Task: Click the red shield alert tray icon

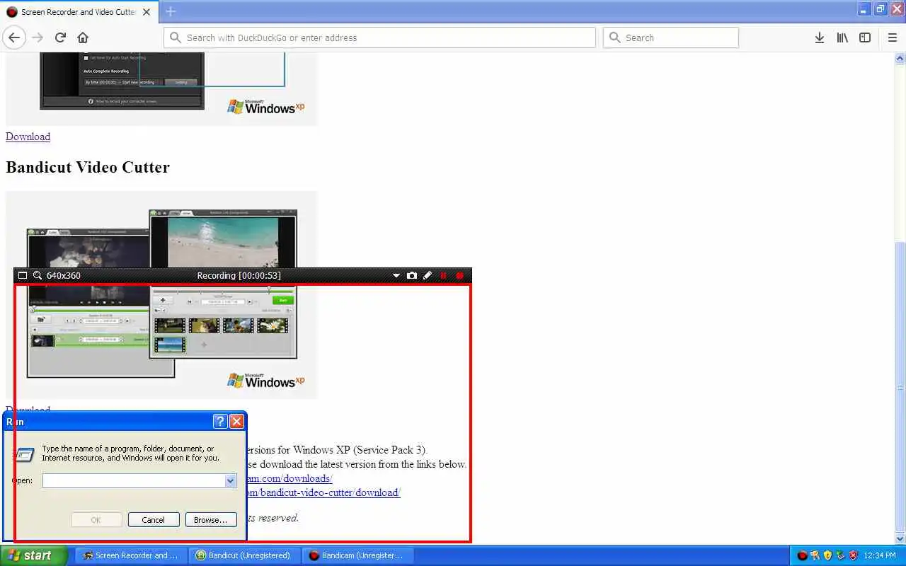Action: point(853,555)
